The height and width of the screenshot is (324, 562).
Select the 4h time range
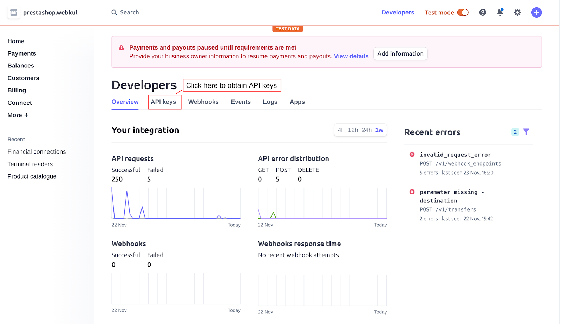coord(341,130)
